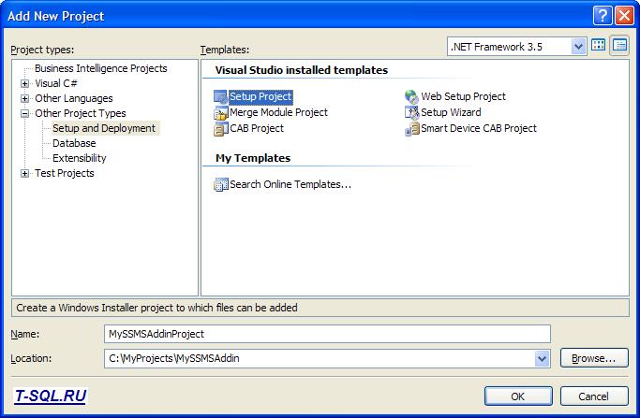Open the .NET Framework 3.5 dropdown
The width and height of the screenshot is (640, 418).
(x=578, y=47)
